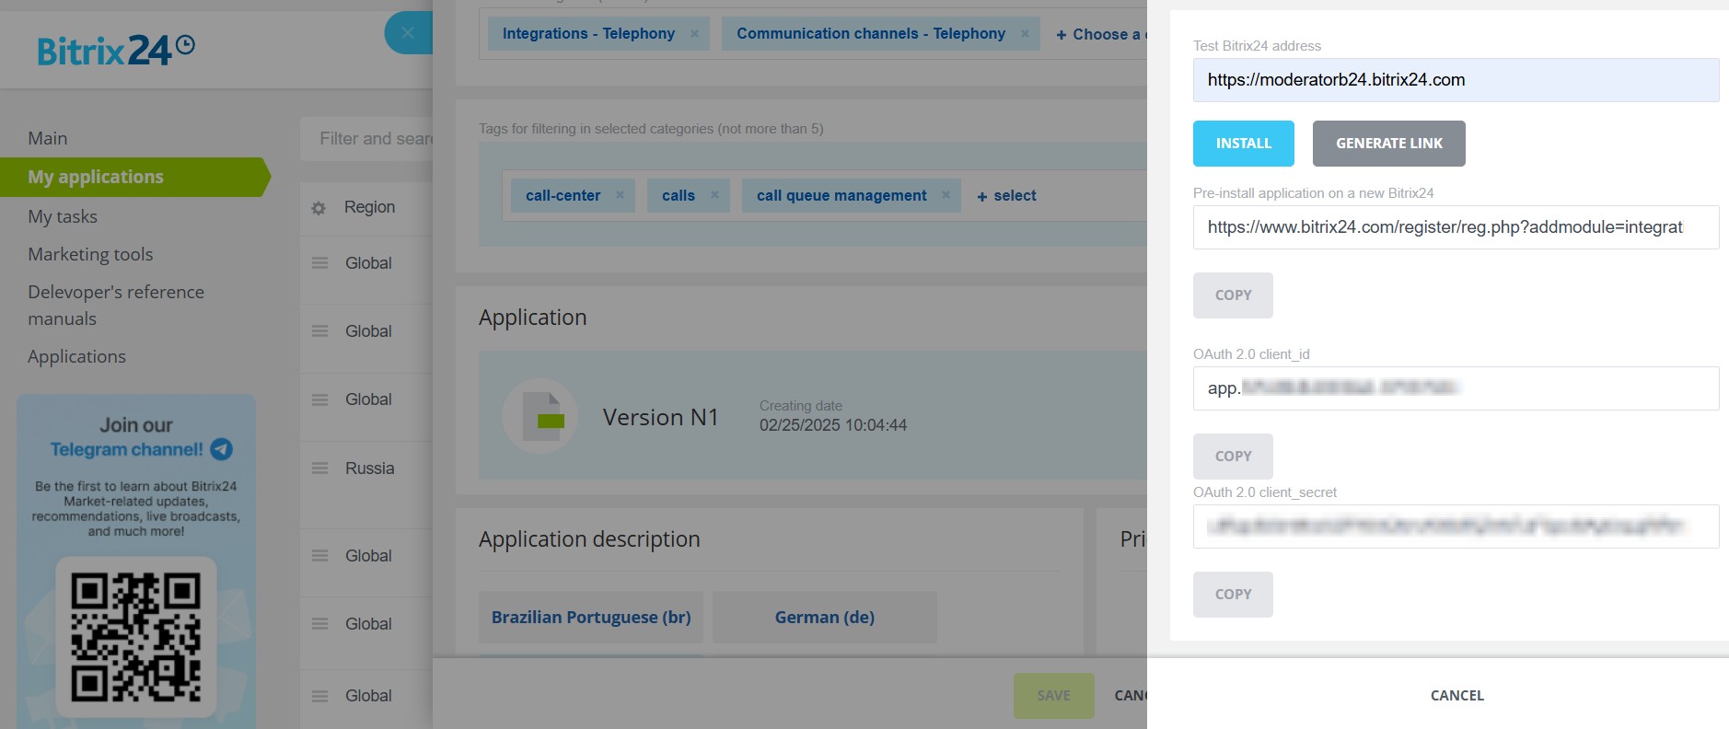Click the Test Bitrix24 address field

coord(1455,80)
